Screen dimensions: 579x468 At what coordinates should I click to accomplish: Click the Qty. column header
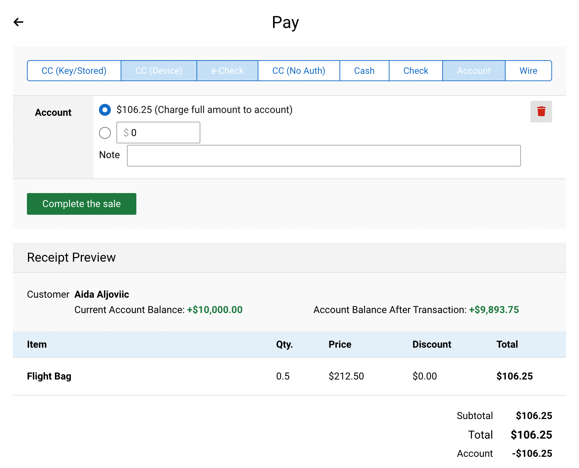tap(284, 345)
